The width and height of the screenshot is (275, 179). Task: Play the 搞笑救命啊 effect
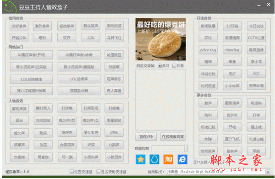pos(79,91)
